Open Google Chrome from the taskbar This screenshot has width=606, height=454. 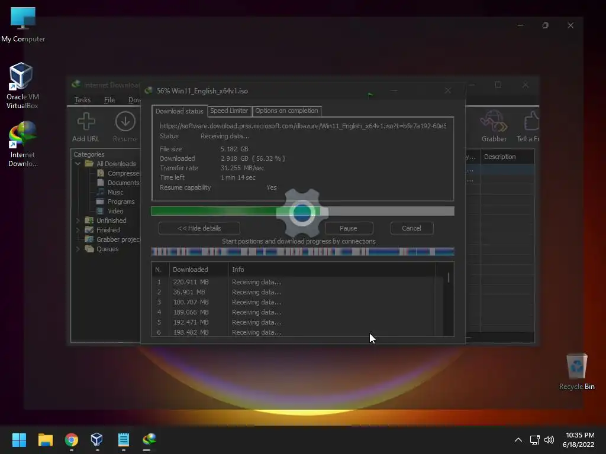[72, 440]
